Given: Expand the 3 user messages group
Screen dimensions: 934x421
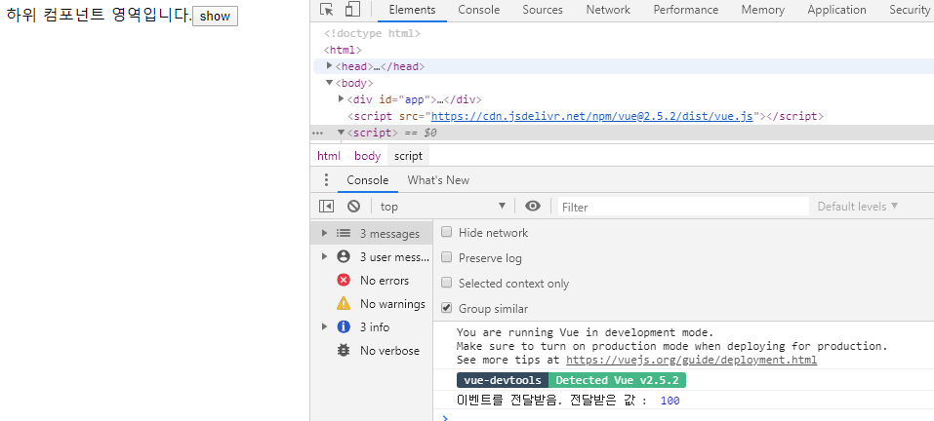Looking at the screenshot, I should click(x=325, y=257).
